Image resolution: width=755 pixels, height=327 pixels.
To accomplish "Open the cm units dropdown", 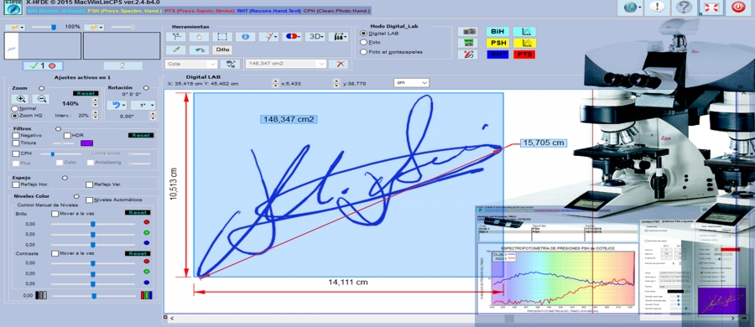I will (x=411, y=83).
